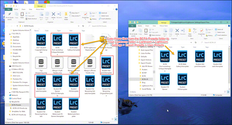Screen dimensions: 232x125
Task: Click New folder in right window ribbon
Action: (x=190, y=33)
